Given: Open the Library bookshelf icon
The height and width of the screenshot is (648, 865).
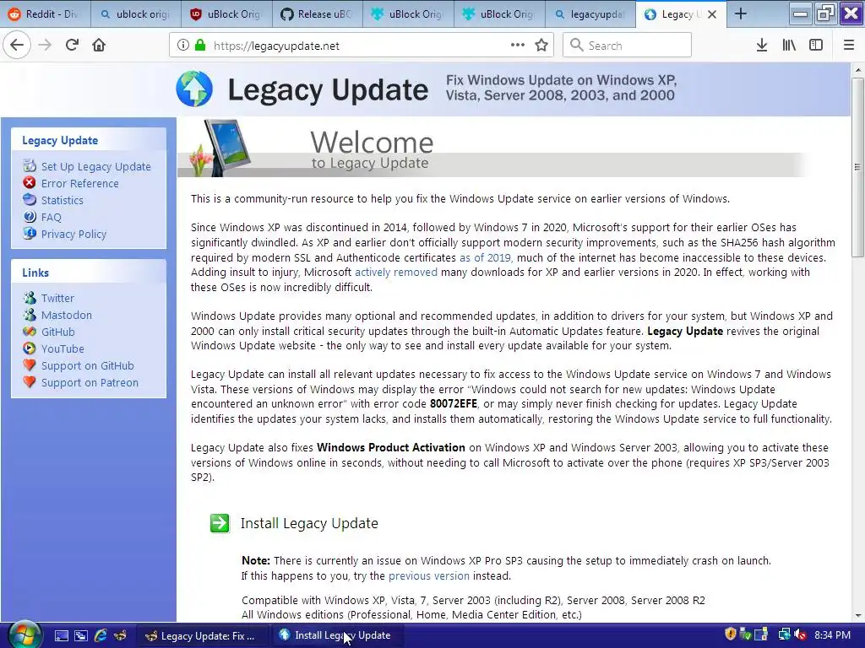Looking at the screenshot, I should point(789,46).
